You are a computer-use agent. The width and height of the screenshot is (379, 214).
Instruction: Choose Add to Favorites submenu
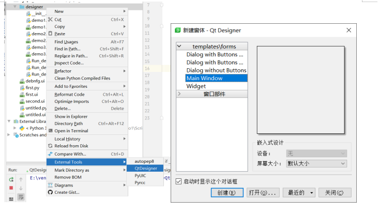pos(87,86)
